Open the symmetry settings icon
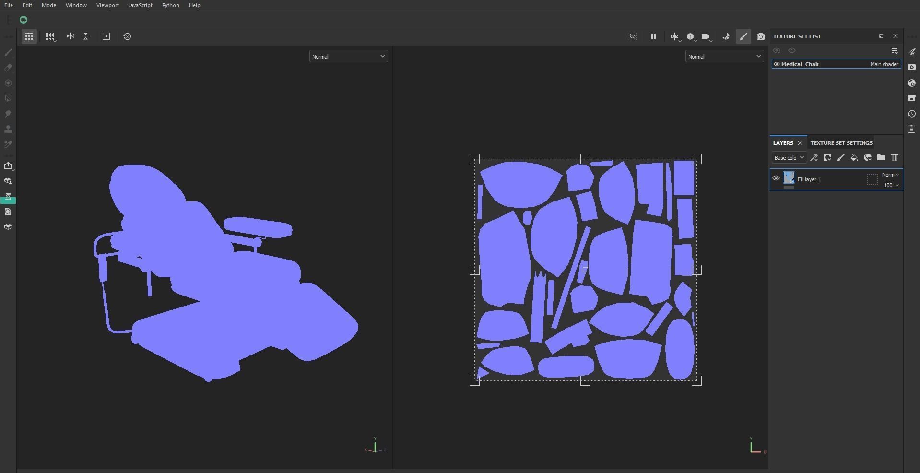 coord(675,36)
